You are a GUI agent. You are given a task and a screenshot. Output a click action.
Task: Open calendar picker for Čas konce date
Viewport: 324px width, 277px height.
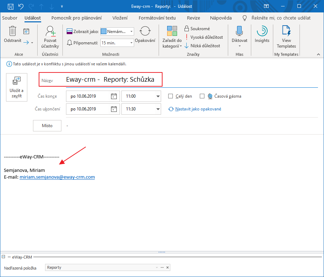coord(114,96)
